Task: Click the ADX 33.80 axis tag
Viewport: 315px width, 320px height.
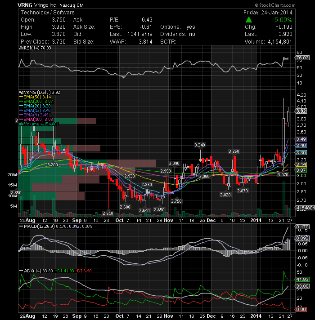Action: pos(302,286)
